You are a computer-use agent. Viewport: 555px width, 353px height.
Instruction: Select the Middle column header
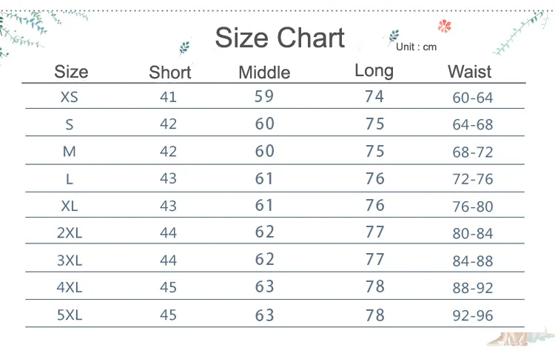pos(264,73)
